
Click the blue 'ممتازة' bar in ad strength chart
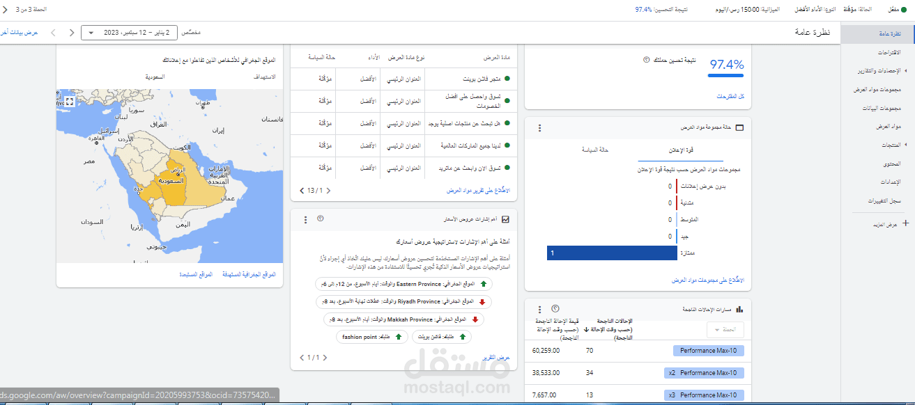tap(612, 253)
